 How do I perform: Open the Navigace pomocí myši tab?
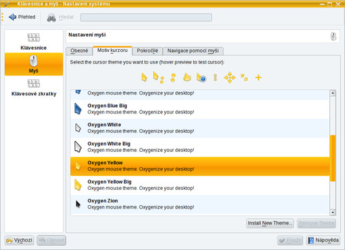pyautogui.click(x=193, y=50)
